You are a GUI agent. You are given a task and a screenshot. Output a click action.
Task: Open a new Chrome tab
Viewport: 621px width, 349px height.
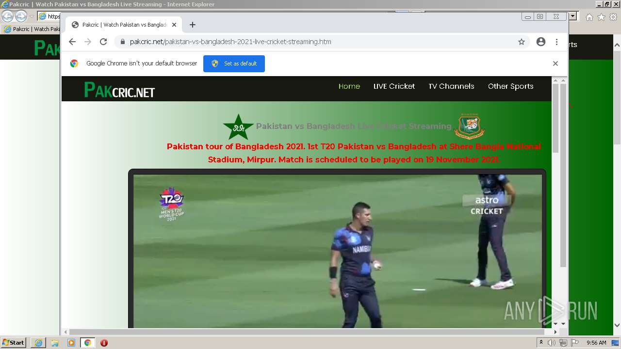click(x=193, y=25)
